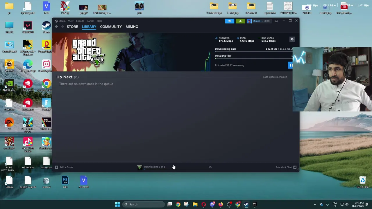The image size is (372, 209).
Task: Select the This PC desktop icon
Action: pyautogui.click(x=9, y=27)
